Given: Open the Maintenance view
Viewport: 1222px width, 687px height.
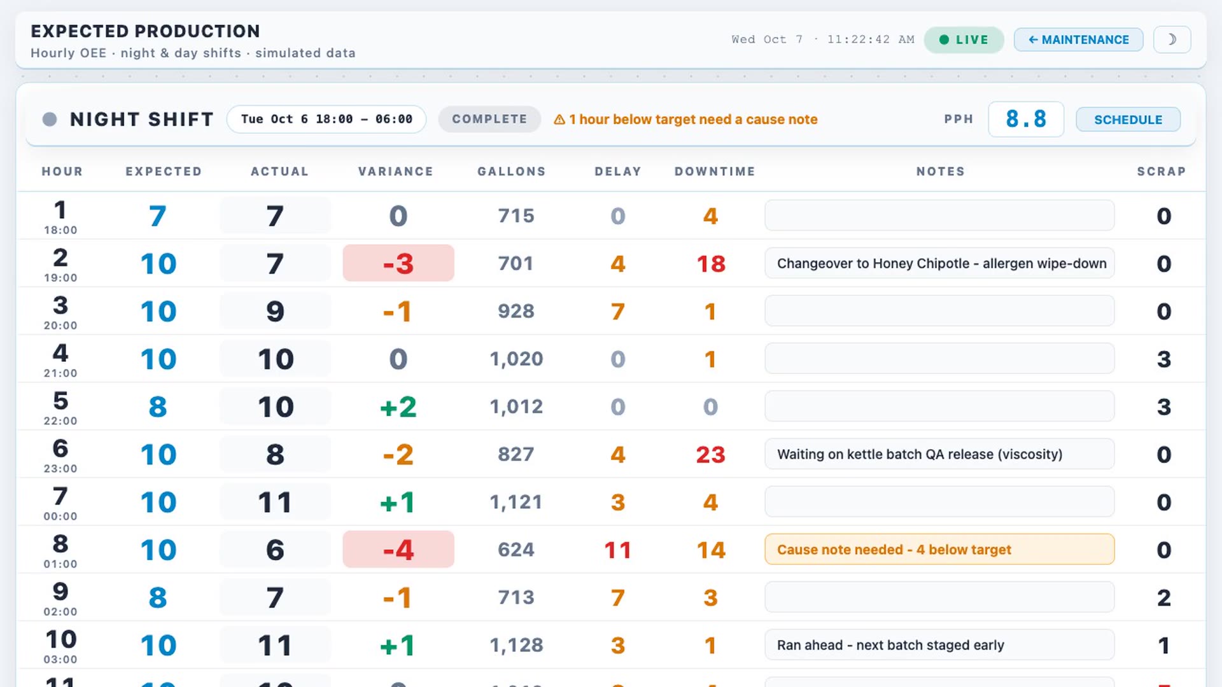Looking at the screenshot, I should coord(1079,39).
